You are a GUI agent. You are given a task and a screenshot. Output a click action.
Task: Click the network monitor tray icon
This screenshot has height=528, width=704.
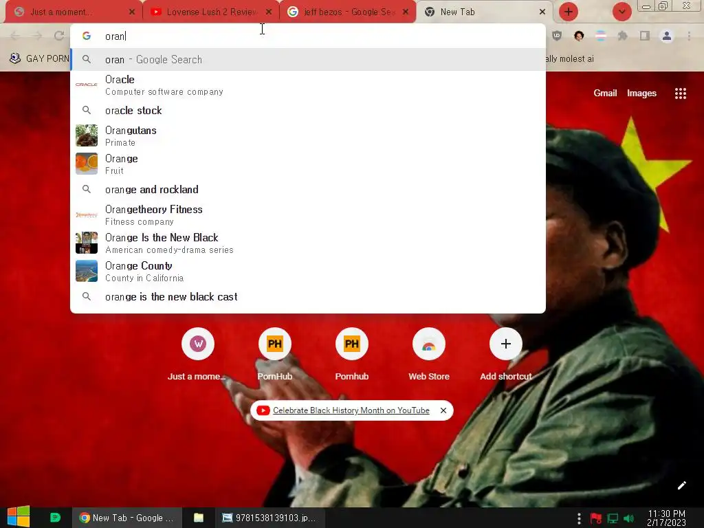tap(613, 518)
